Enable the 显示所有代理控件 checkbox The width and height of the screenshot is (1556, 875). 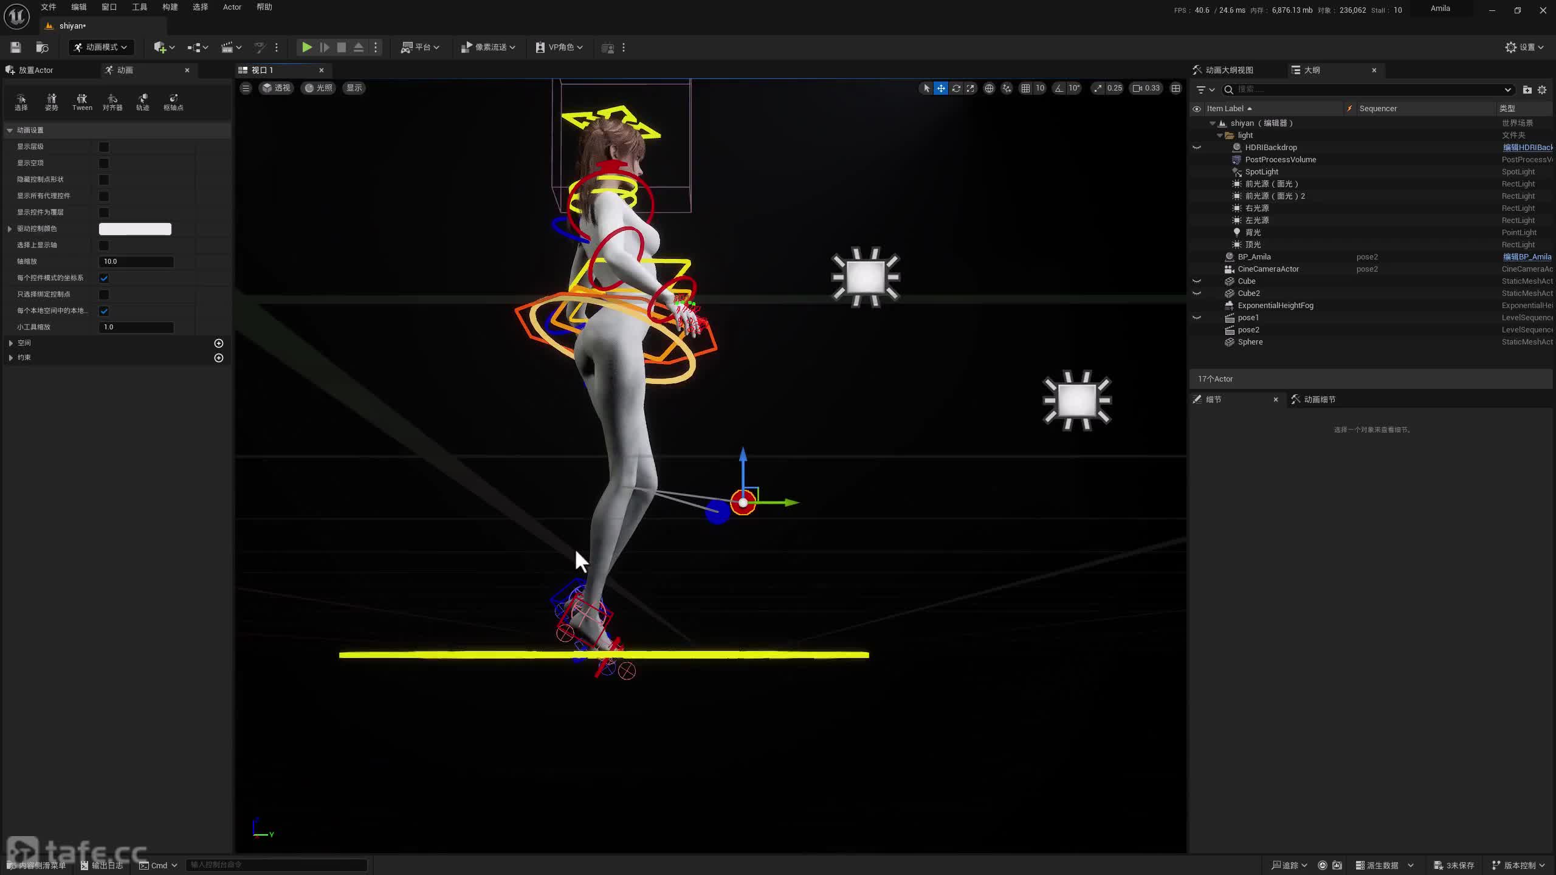point(104,196)
